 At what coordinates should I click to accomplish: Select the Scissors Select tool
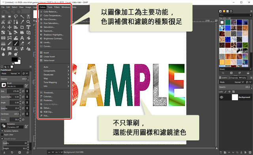3,22
